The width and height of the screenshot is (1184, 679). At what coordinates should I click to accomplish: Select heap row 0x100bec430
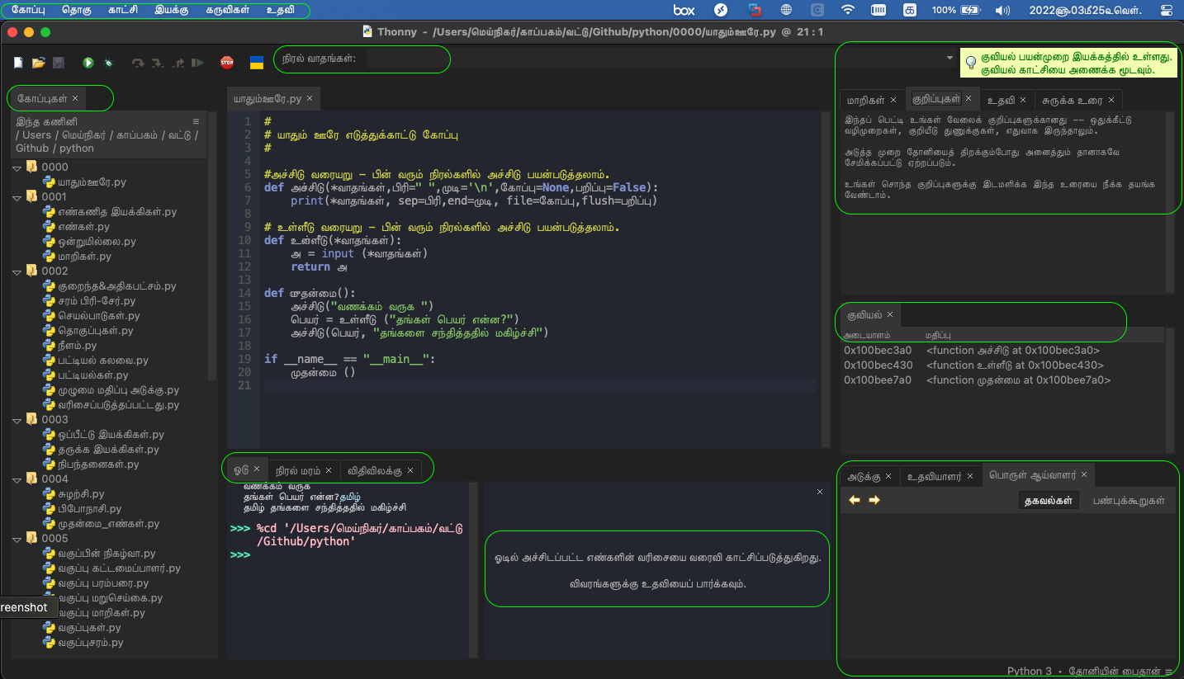[1002, 365]
